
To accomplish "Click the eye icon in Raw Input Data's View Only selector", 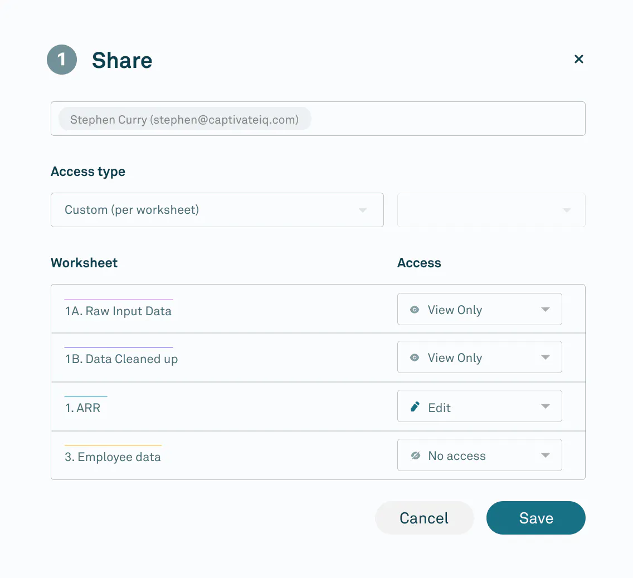I will [414, 310].
